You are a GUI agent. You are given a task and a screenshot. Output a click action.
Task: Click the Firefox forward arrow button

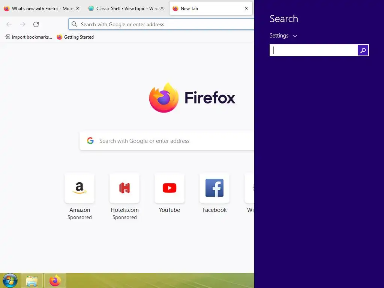click(22, 24)
